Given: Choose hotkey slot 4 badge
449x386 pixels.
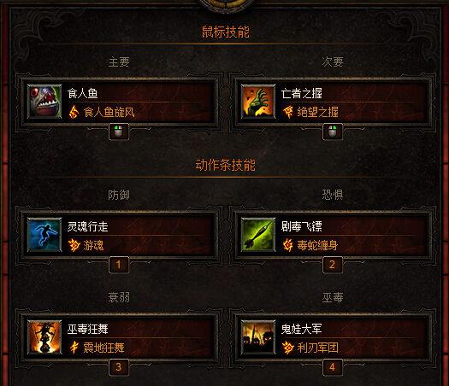Looking at the screenshot, I should click(333, 367).
